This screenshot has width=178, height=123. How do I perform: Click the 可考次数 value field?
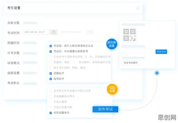pos(30,53)
